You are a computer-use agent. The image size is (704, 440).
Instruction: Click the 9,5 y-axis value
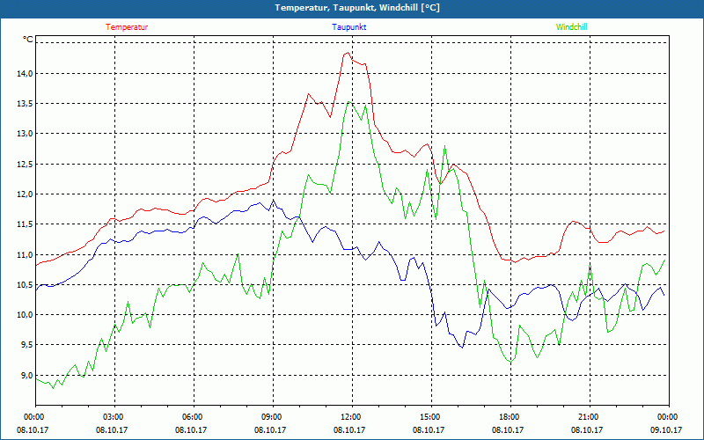pos(26,345)
